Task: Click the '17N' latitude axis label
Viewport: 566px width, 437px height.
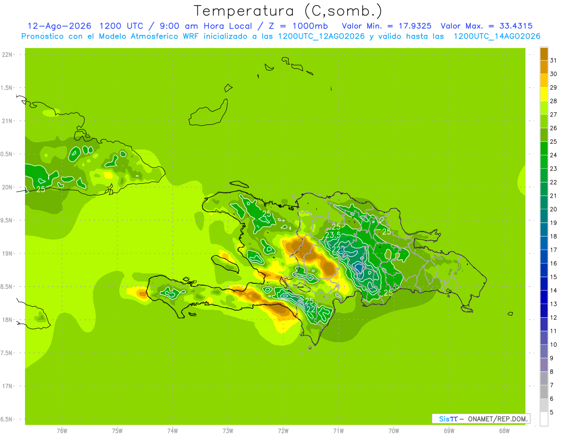Action: [x=7, y=386]
